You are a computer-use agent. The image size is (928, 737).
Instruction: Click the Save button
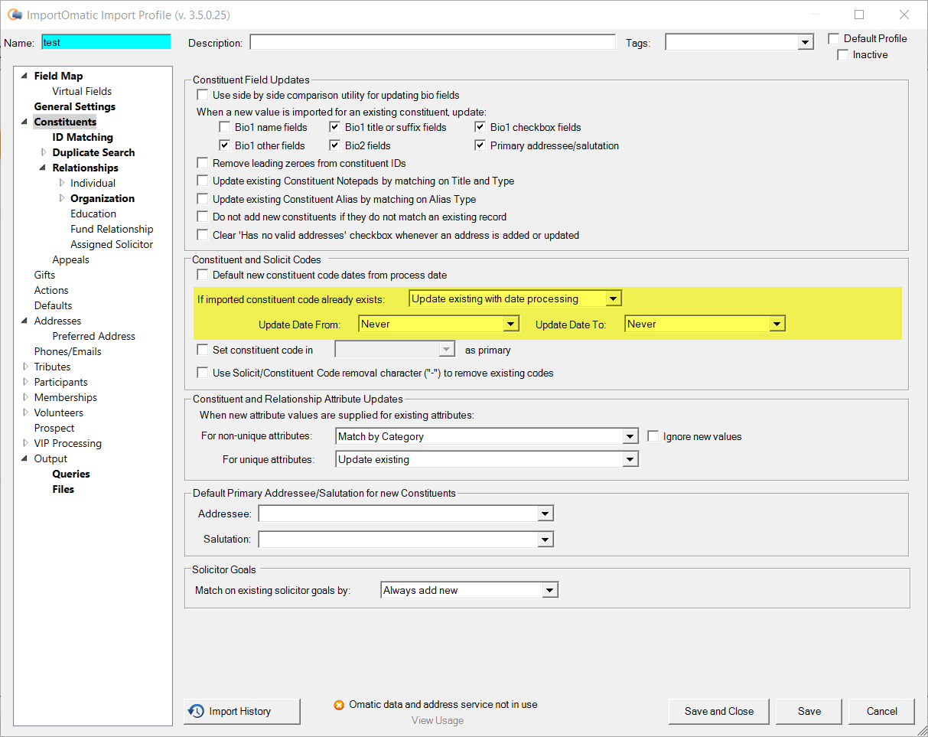coord(809,711)
